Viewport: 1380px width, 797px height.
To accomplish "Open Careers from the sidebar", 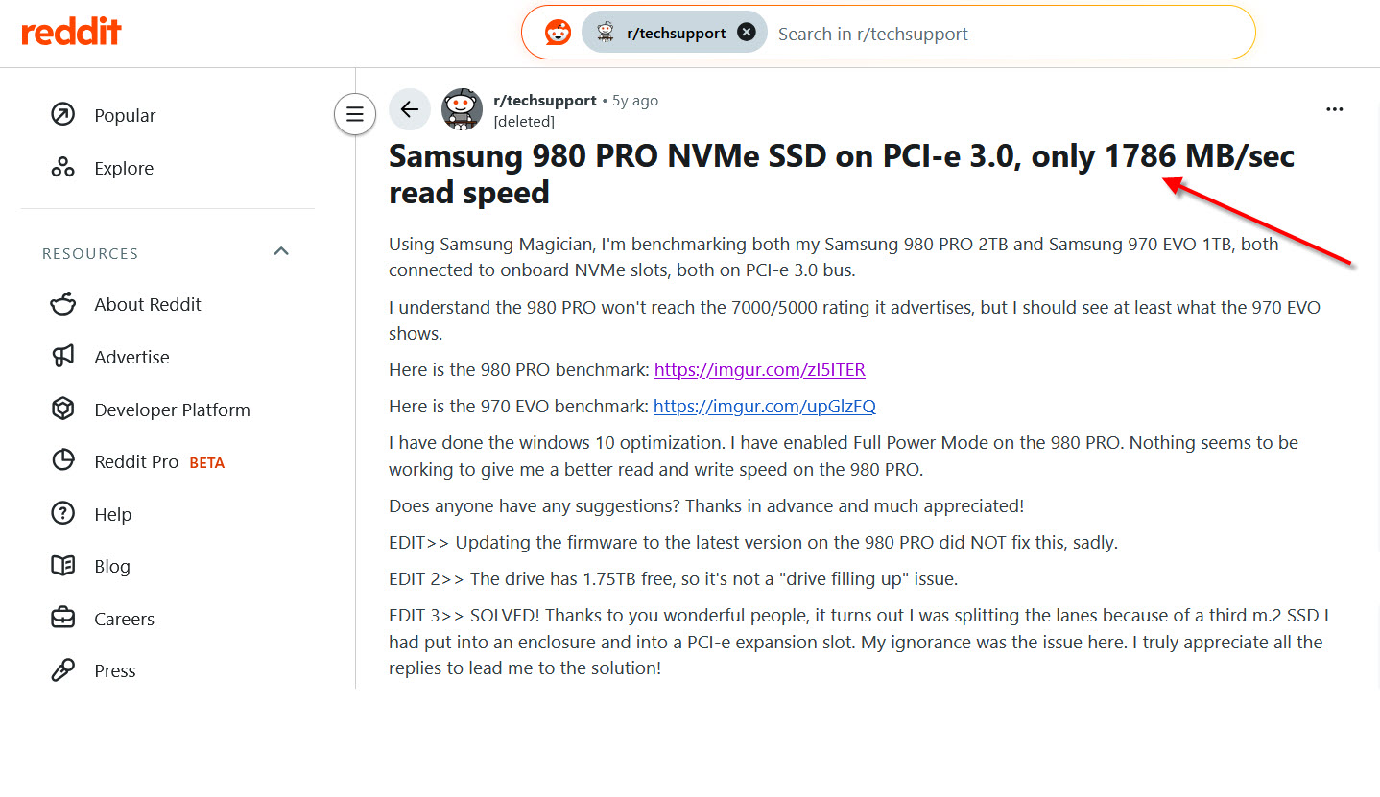I will (124, 619).
